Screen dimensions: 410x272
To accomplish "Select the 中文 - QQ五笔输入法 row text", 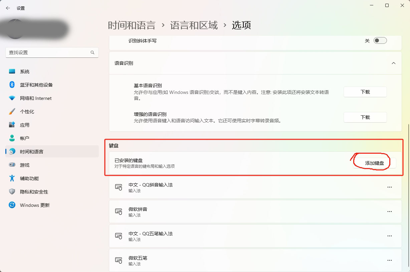I will (x=151, y=234).
